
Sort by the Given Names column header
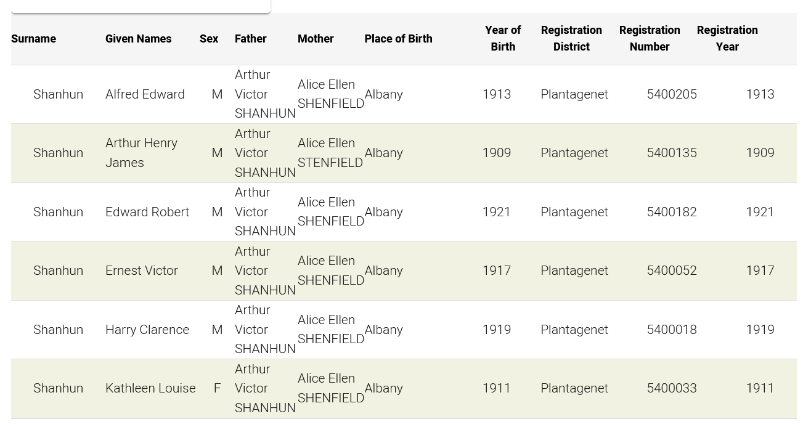[138, 39]
